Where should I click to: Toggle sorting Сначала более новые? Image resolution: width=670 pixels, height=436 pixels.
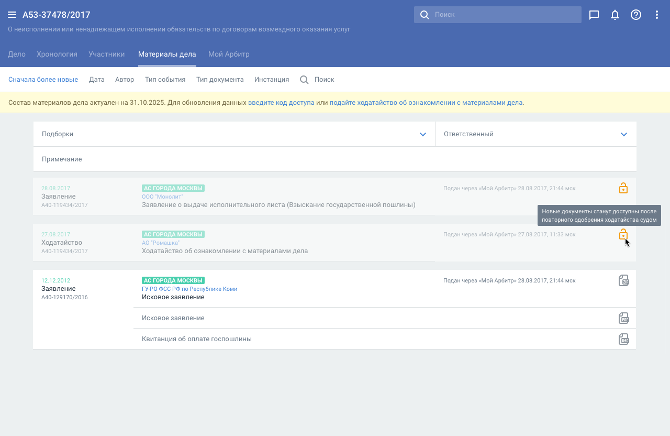click(x=43, y=80)
